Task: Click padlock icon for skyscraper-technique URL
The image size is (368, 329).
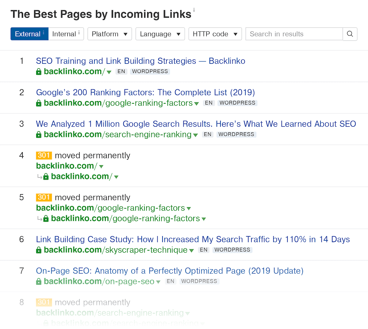Action: click(39, 250)
